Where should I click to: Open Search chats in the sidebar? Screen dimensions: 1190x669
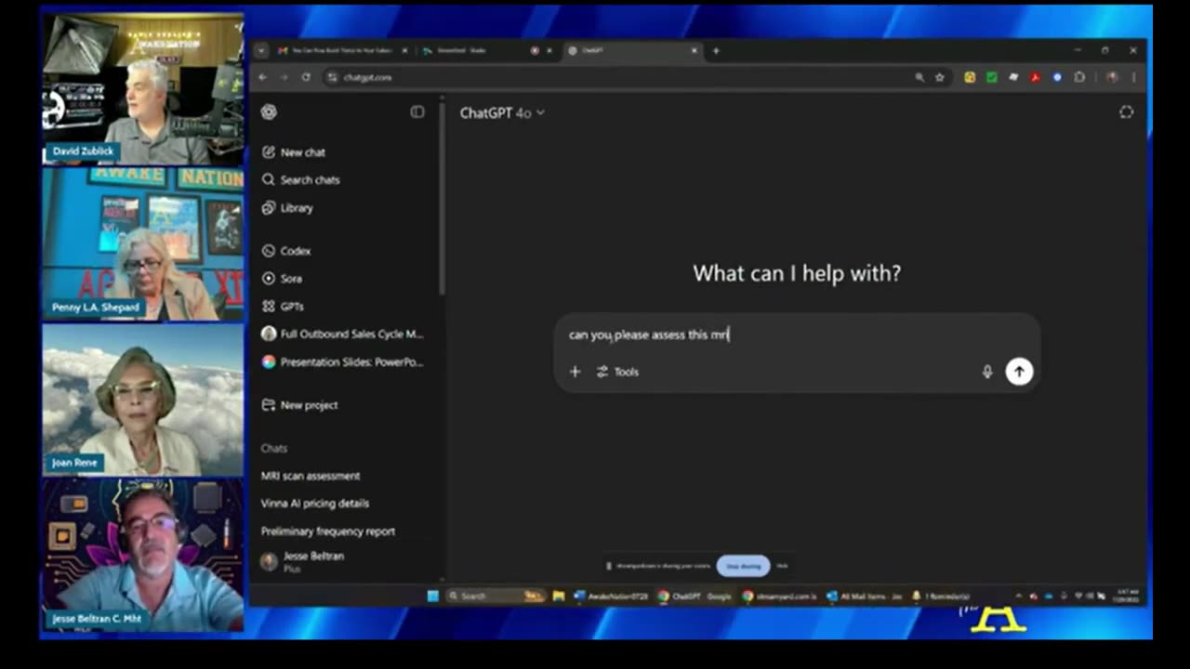pos(301,180)
